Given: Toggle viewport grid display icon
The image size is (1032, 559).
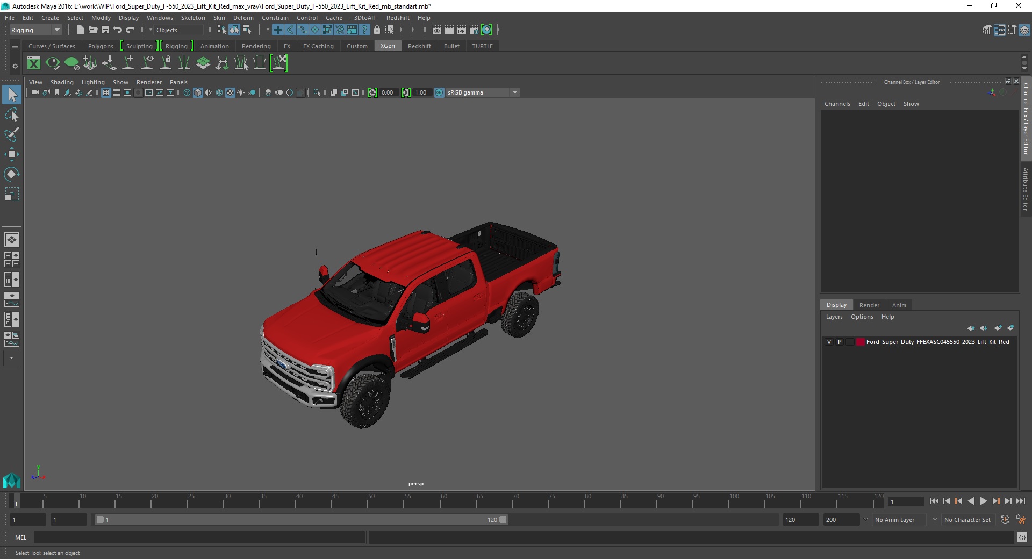Looking at the screenshot, I should pyautogui.click(x=106, y=92).
